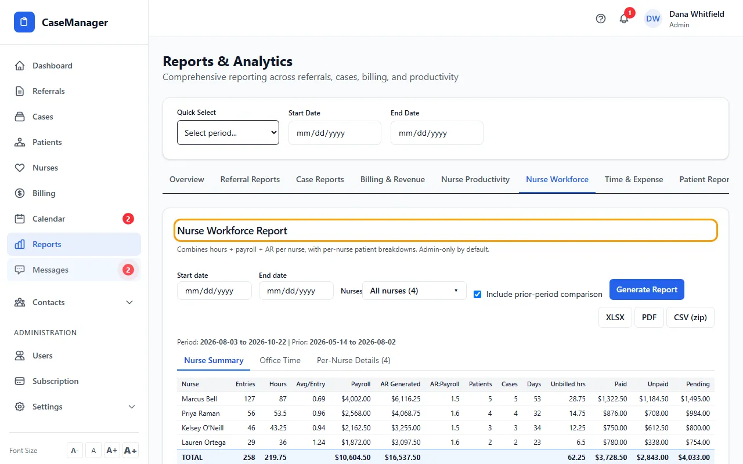Select largest font size A+ button
The width and height of the screenshot is (743, 464).
tap(131, 451)
